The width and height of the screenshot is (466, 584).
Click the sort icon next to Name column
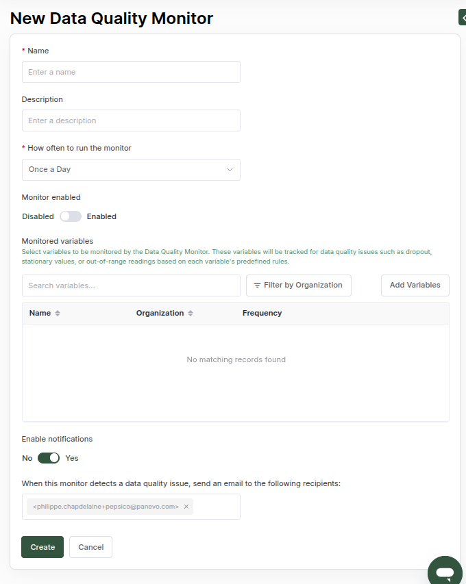(x=58, y=314)
